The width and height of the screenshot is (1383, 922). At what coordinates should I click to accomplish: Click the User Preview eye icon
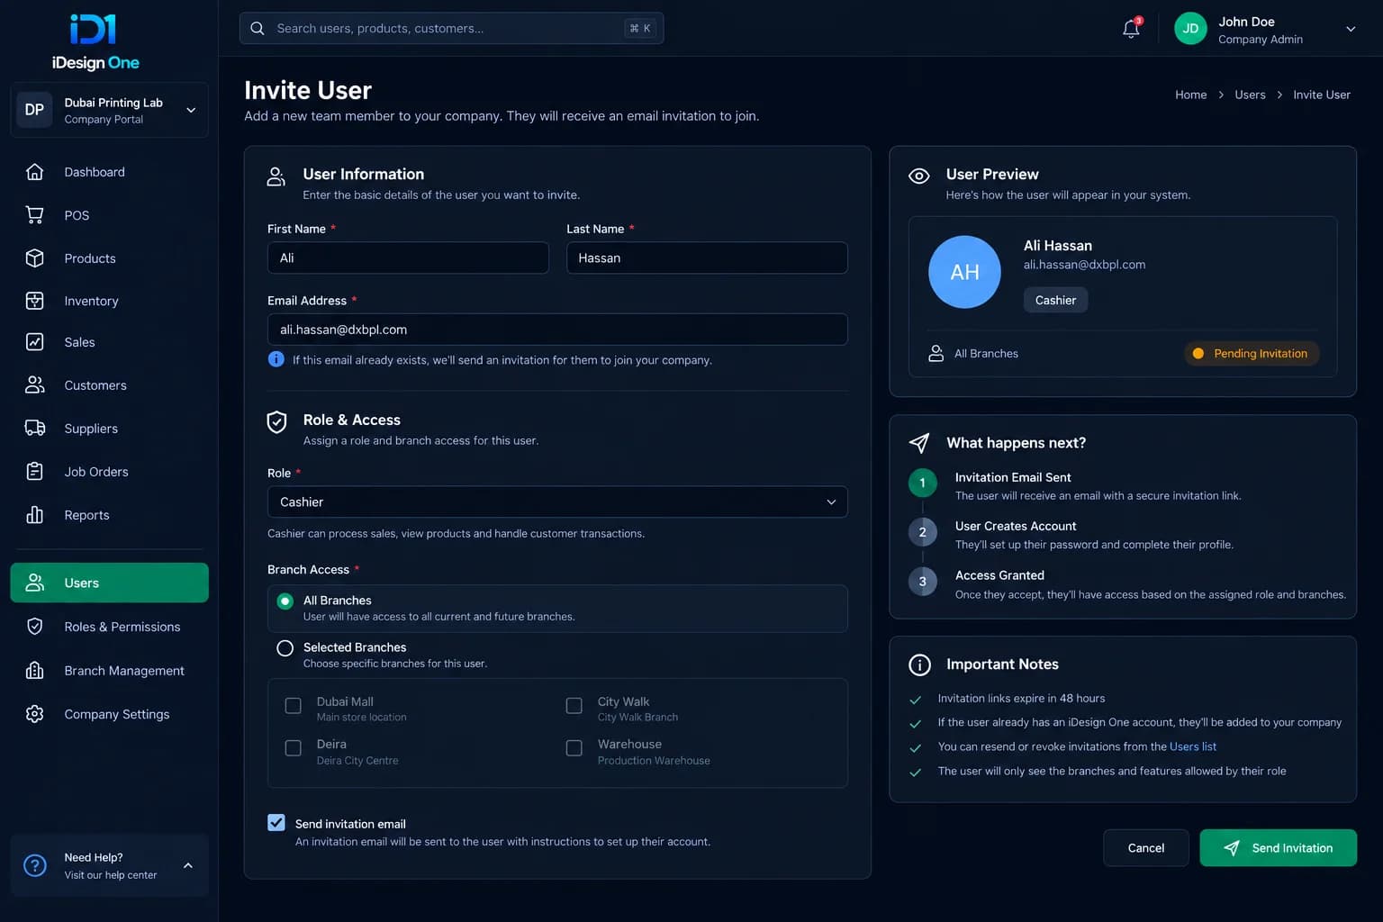pyautogui.click(x=918, y=176)
